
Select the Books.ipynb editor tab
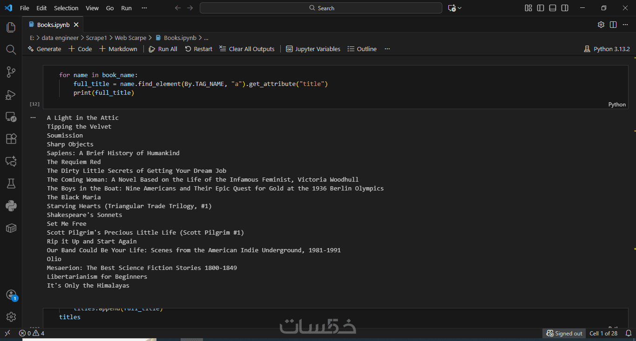tap(53, 25)
